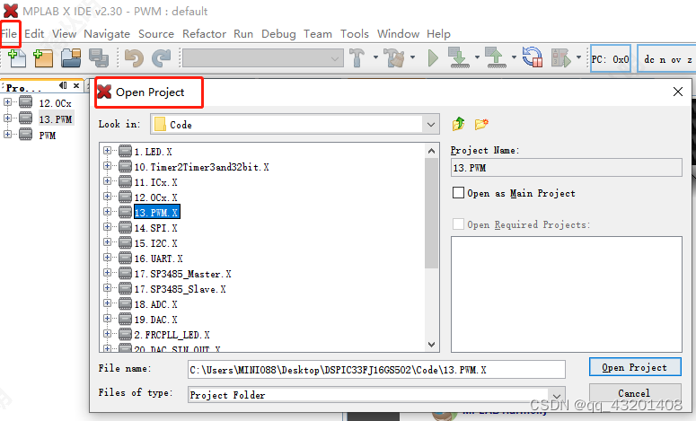This screenshot has width=696, height=421.
Task: Click the Up One Level folder icon
Action: click(459, 124)
